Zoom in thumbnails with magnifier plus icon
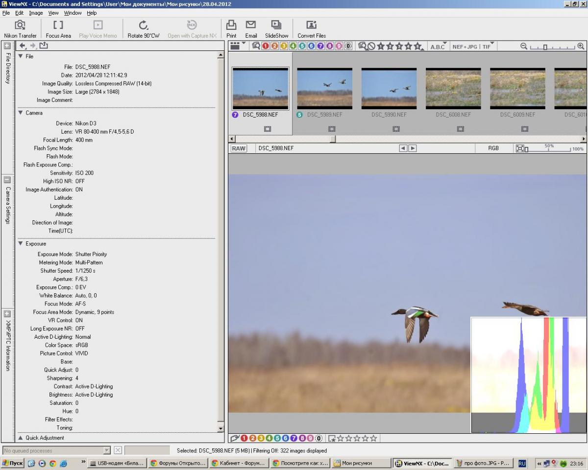The width and height of the screenshot is (588, 470). tap(581, 46)
